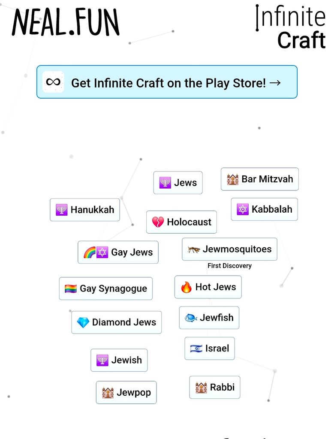The height and width of the screenshot is (439, 334).
Task: Select the Rabbi element tile
Action: (x=215, y=388)
